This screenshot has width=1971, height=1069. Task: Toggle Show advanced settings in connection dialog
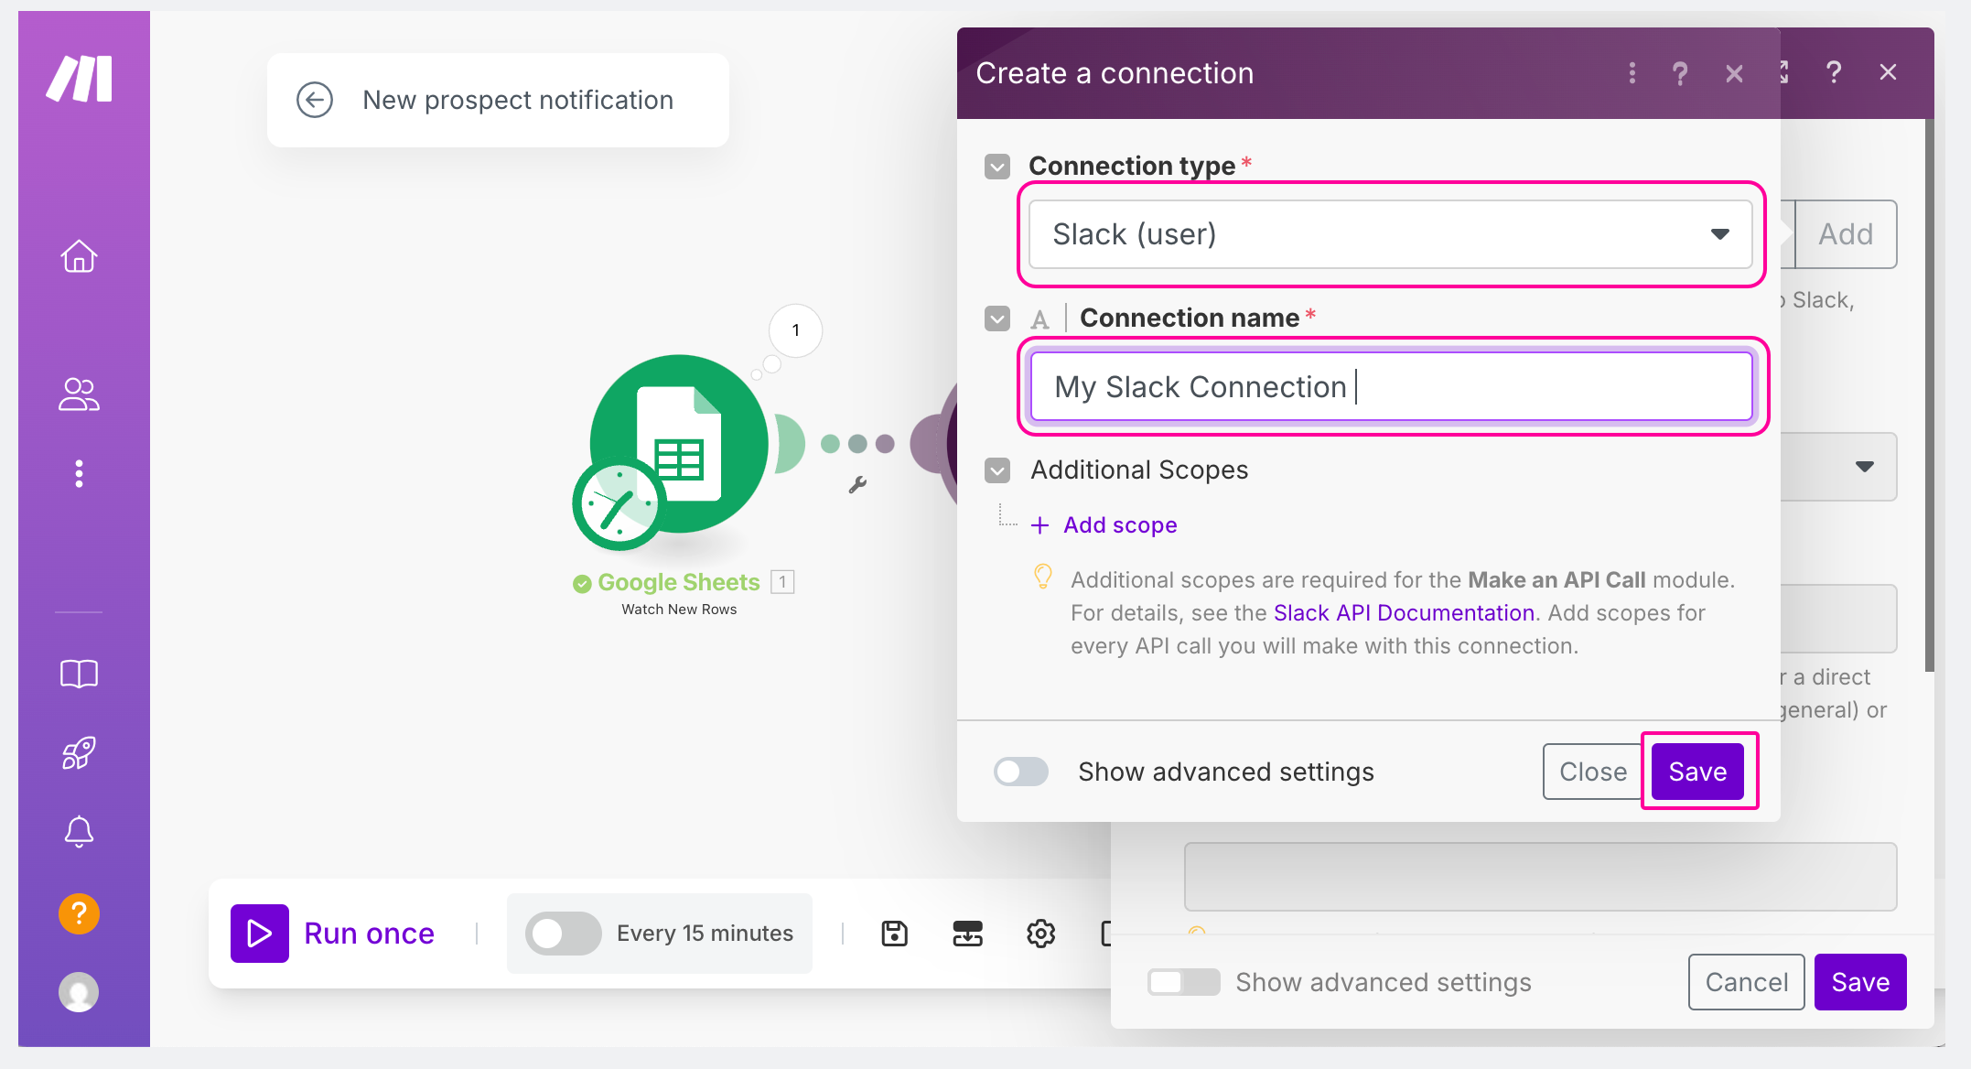click(1021, 772)
